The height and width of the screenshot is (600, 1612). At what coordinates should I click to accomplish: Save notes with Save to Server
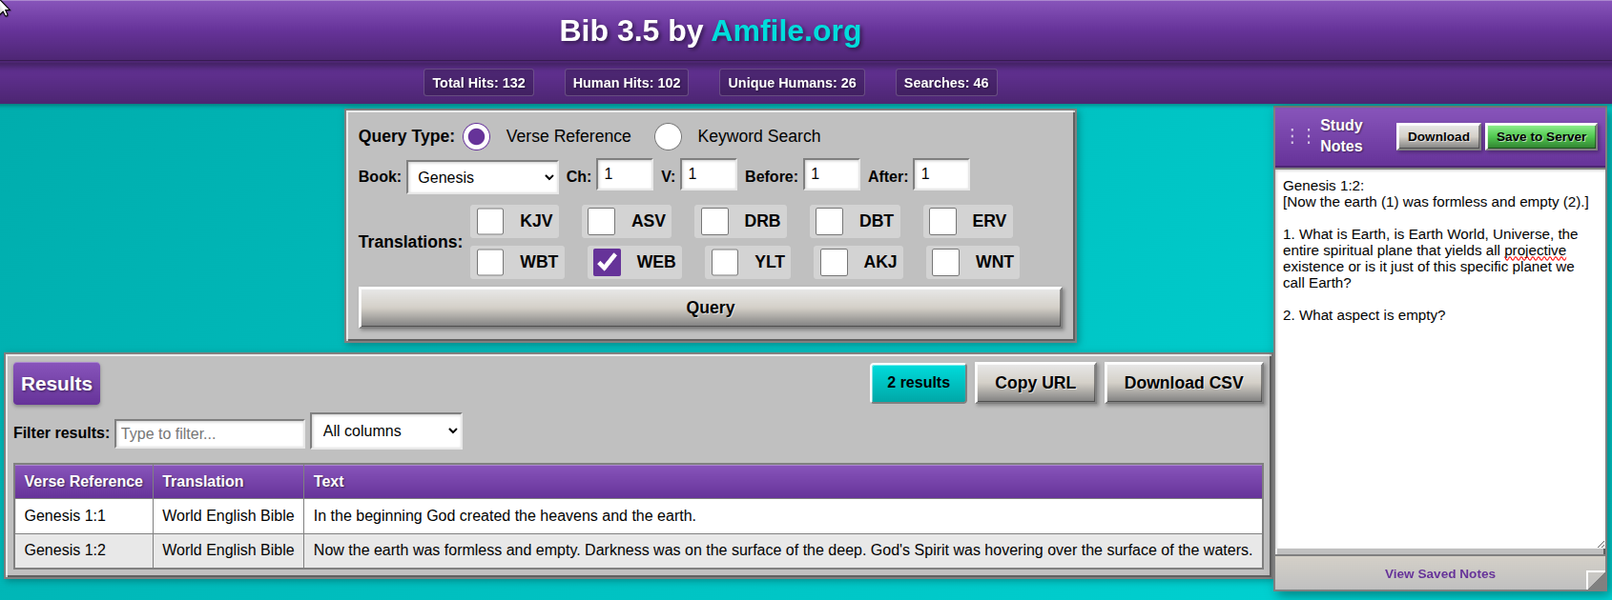1540,137
